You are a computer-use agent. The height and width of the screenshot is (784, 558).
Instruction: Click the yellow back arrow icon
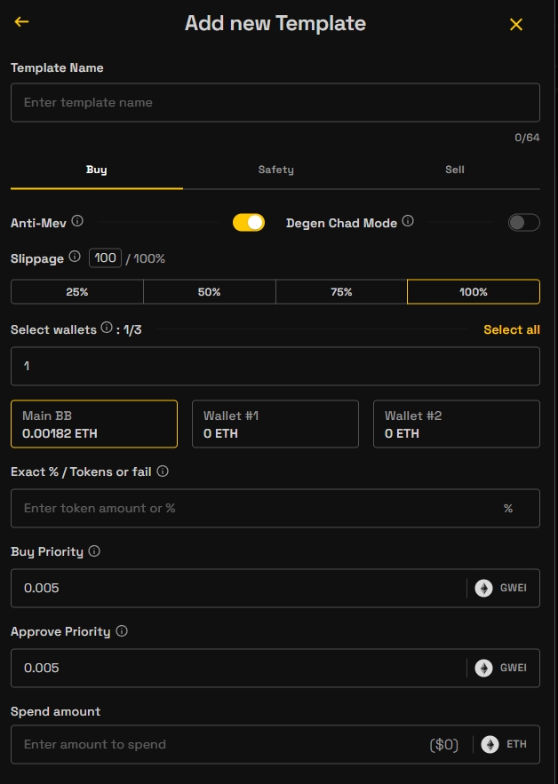click(x=21, y=22)
